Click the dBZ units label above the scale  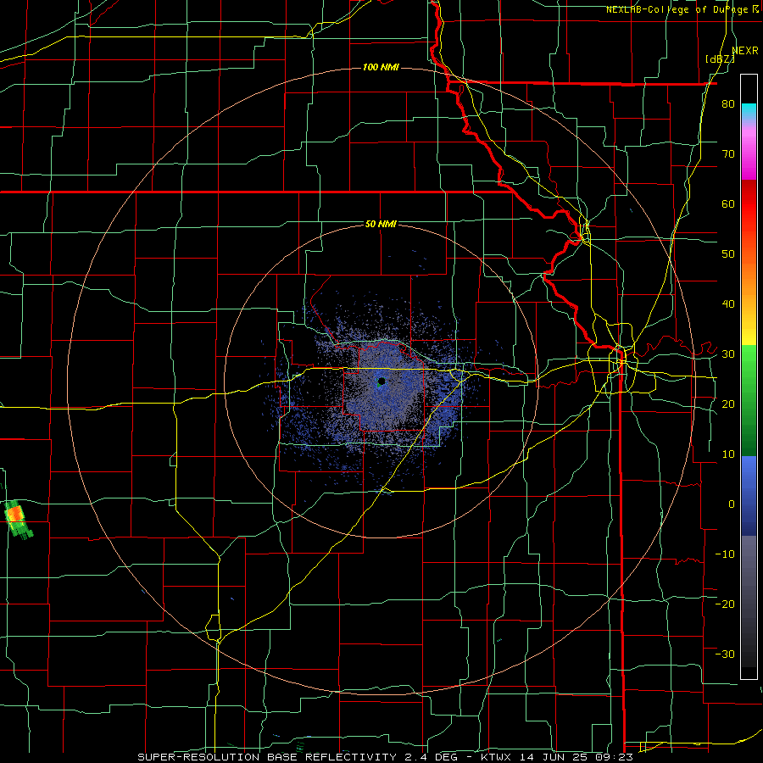point(720,59)
